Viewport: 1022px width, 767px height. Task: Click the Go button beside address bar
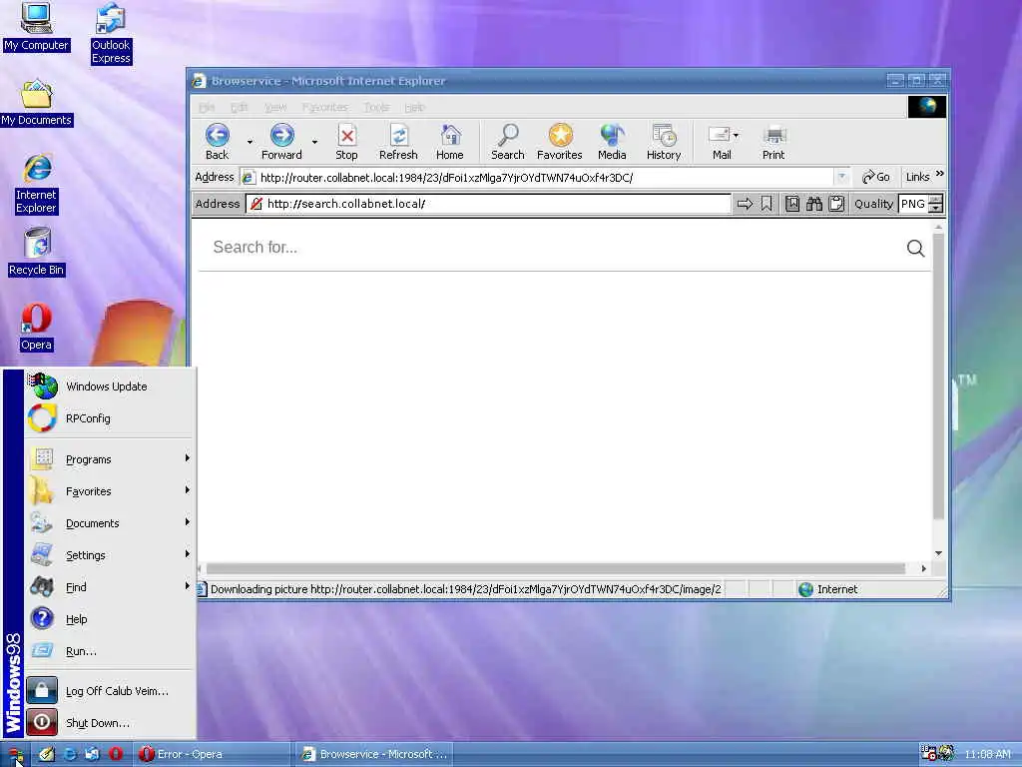pos(875,177)
